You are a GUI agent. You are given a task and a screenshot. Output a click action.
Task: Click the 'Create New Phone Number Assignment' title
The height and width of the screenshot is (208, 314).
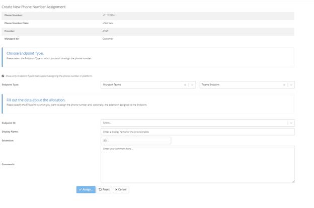(33, 7)
